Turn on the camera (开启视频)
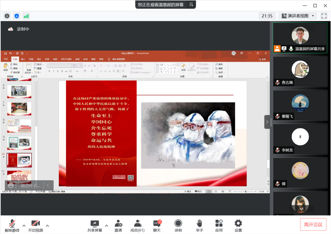The width and height of the screenshot is (331, 234). [35, 226]
